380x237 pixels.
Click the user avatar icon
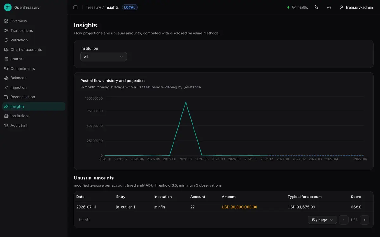342,7
